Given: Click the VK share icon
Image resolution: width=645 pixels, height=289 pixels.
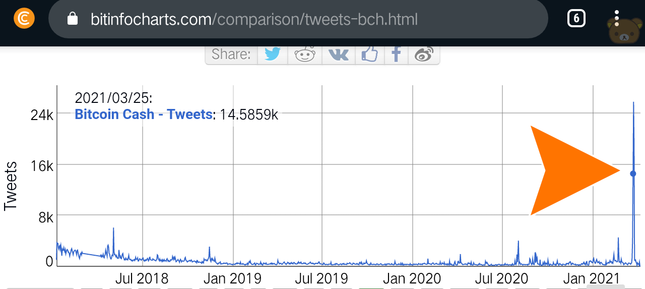Looking at the screenshot, I should 338,54.
